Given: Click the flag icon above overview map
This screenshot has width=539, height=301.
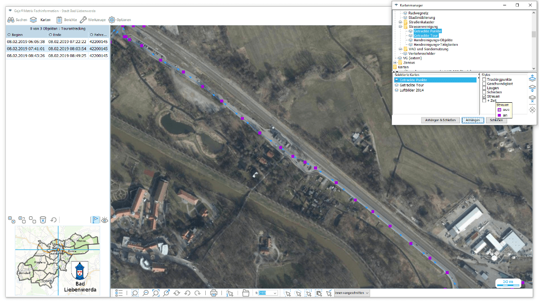Looking at the screenshot, I should point(95,220).
